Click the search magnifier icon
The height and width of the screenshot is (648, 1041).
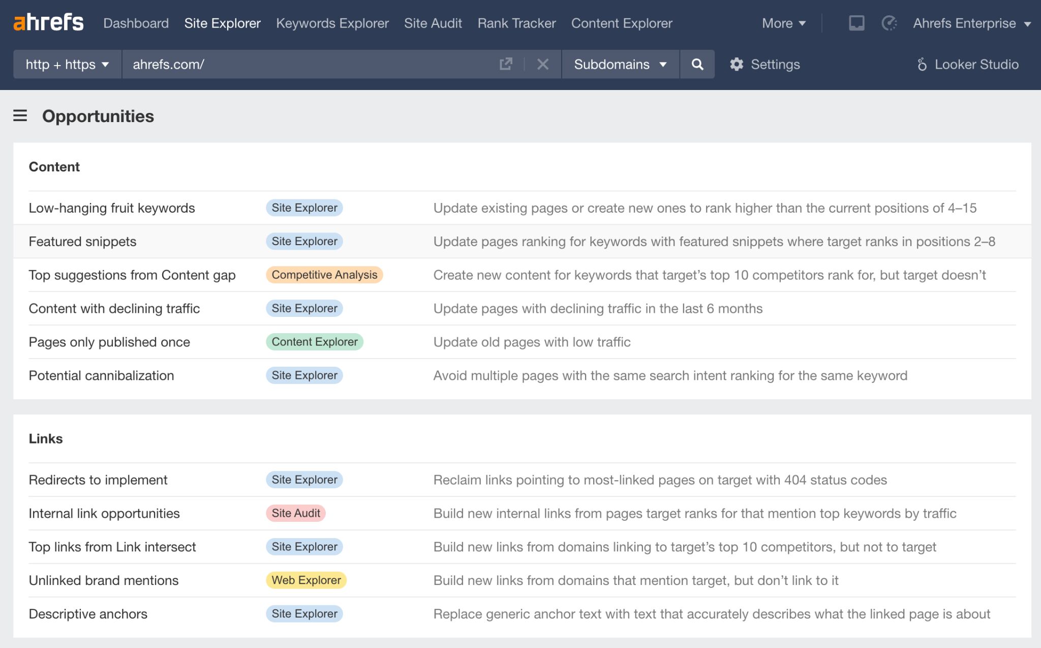point(697,64)
